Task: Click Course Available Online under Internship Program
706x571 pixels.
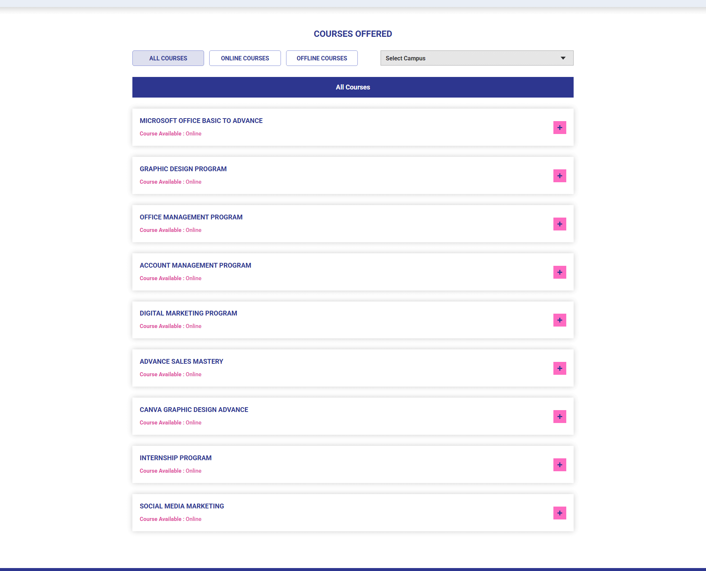Action: (x=170, y=470)
